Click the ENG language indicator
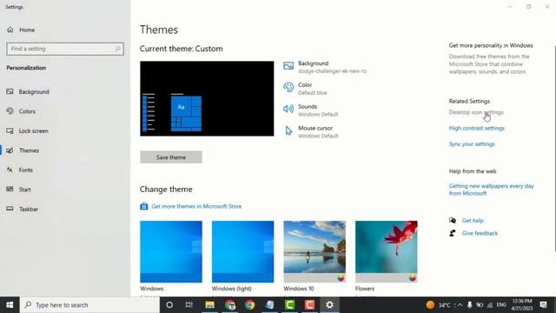 tap(501, 305)
